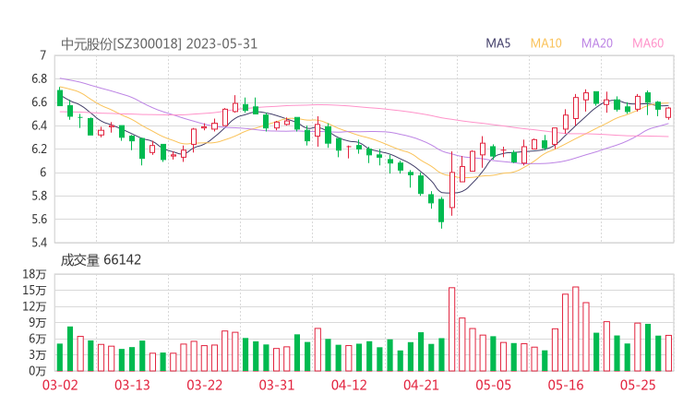Toggle the MA10 legend line
The height and width of the screenshot is (406, 683).
(x=545, y=43)
